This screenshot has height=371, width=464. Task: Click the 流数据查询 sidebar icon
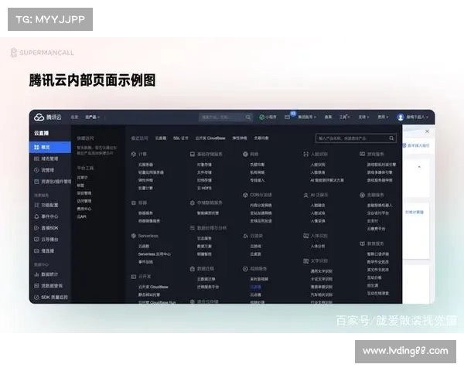point(36,286)
